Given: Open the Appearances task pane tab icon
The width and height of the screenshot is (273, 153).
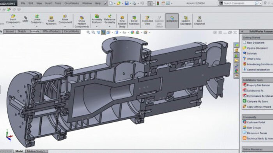Looking at the screenshot, I should [x=236, y=71].
